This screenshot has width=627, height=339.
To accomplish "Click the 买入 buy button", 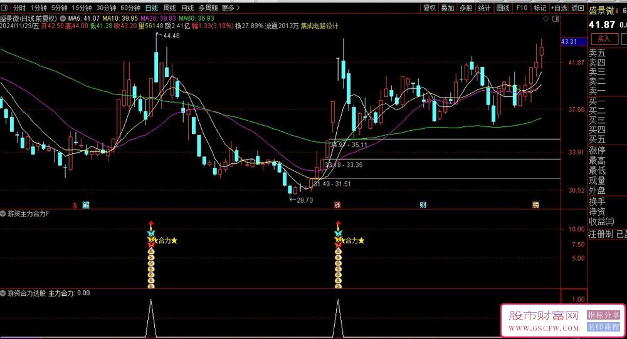I will [604, 39].
